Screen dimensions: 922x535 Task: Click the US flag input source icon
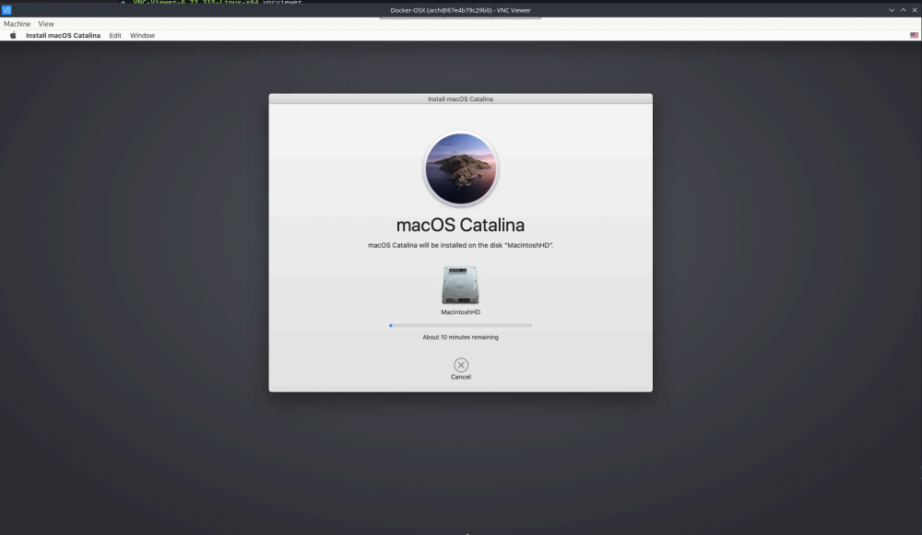[914, 35]
